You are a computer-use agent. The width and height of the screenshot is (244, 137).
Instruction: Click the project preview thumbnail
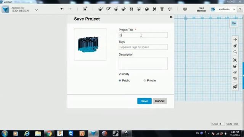[x=90, y=45]
